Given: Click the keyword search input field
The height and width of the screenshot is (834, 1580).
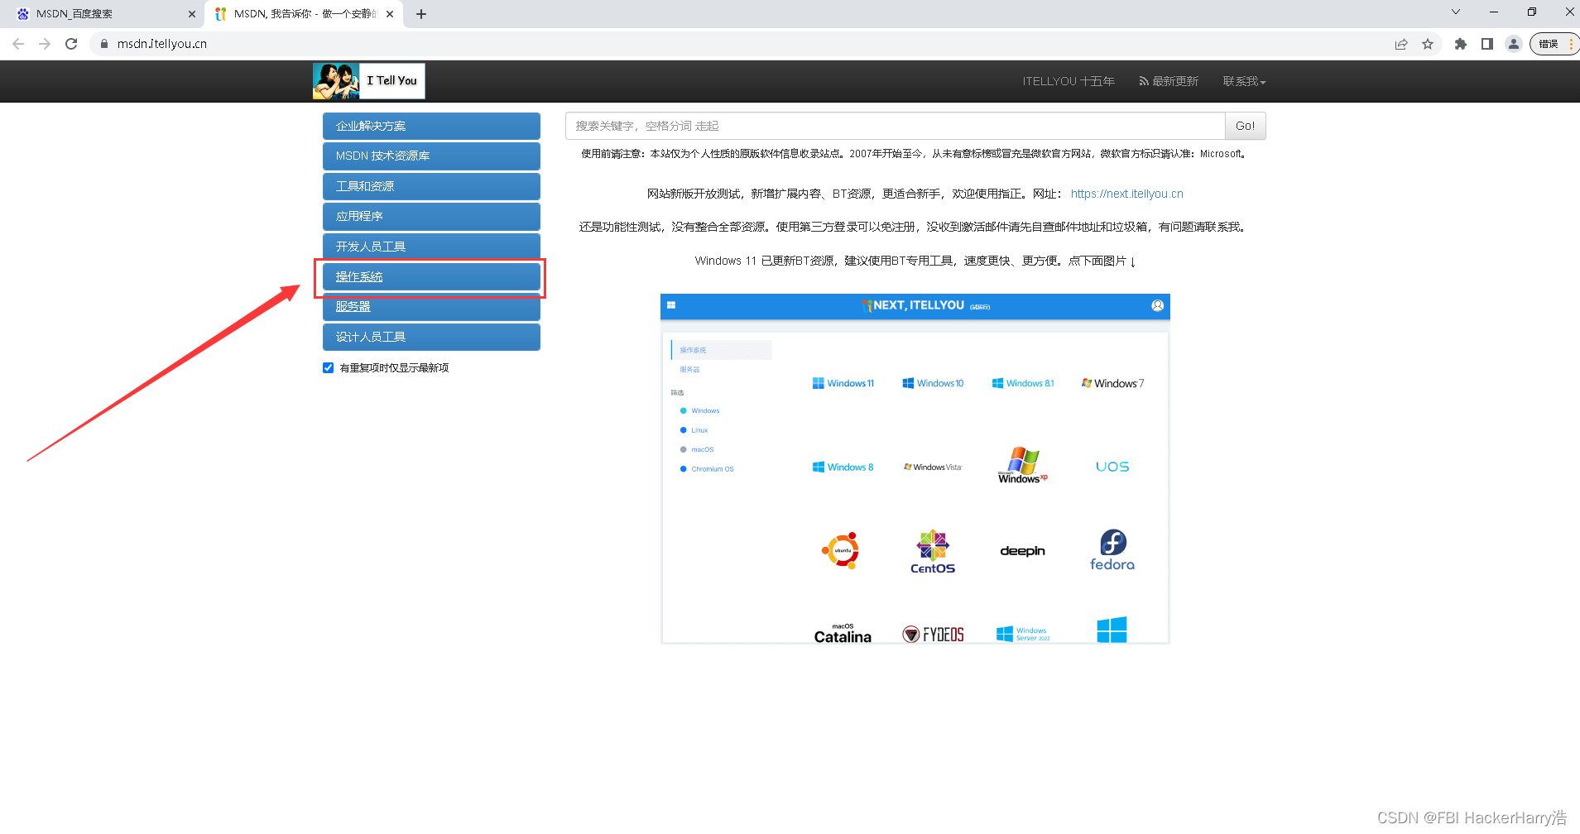Looking at the screenshot, I should click(x=895, y=126).
